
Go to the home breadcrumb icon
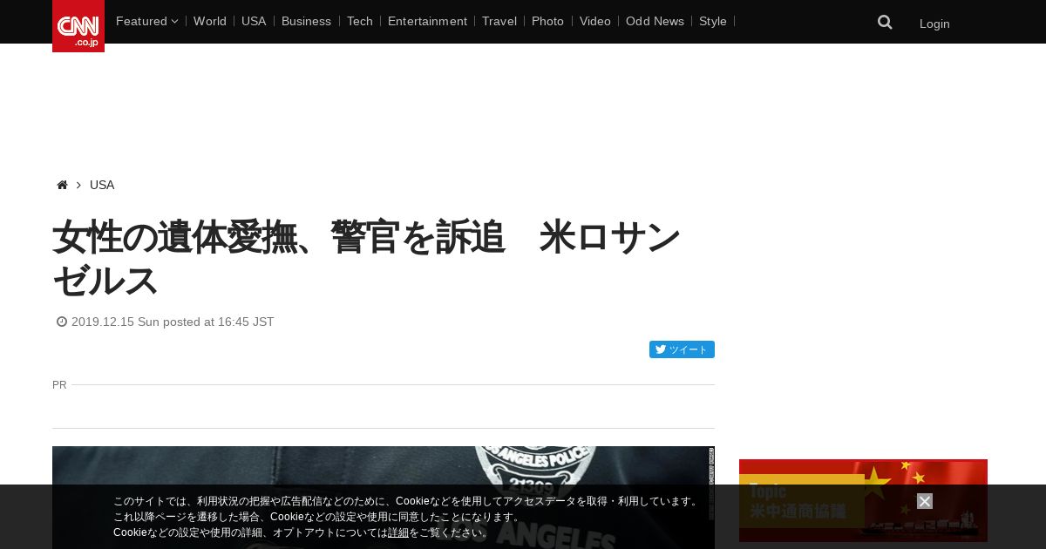pyautogui.click(x=62, y=185)
